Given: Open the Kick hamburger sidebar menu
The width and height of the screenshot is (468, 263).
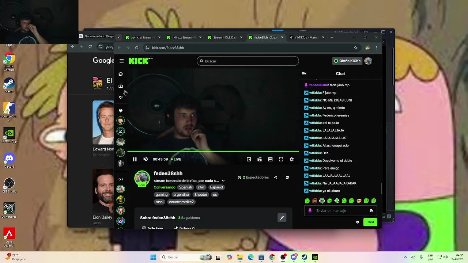Looking at the screenshot, I should point(121,61).
